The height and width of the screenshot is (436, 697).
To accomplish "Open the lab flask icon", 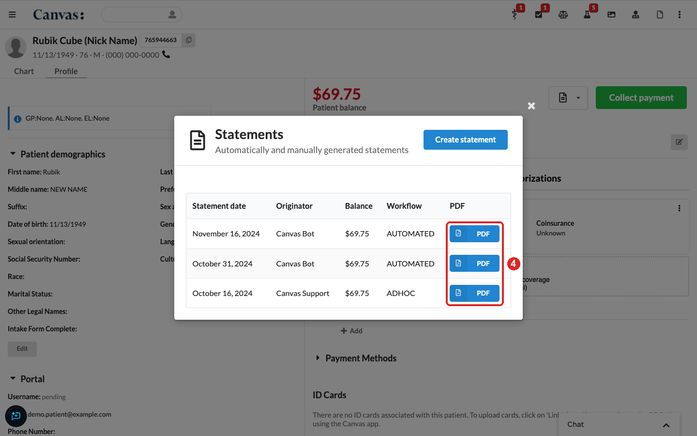I will pos(587,15).
